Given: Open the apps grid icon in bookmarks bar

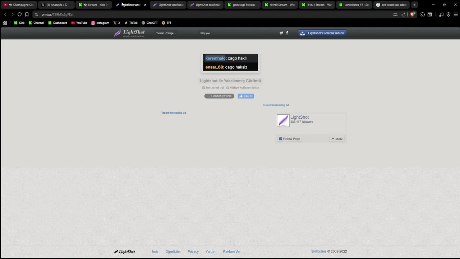Looking at the screenshot, I should 5,23.
